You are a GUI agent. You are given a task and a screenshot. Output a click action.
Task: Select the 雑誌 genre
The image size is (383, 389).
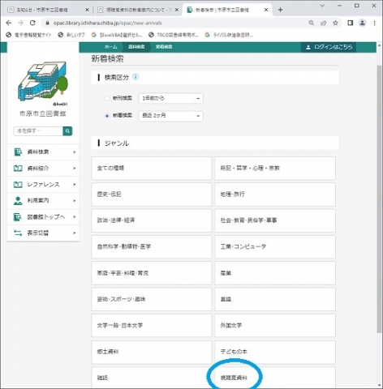click(152, 378)
